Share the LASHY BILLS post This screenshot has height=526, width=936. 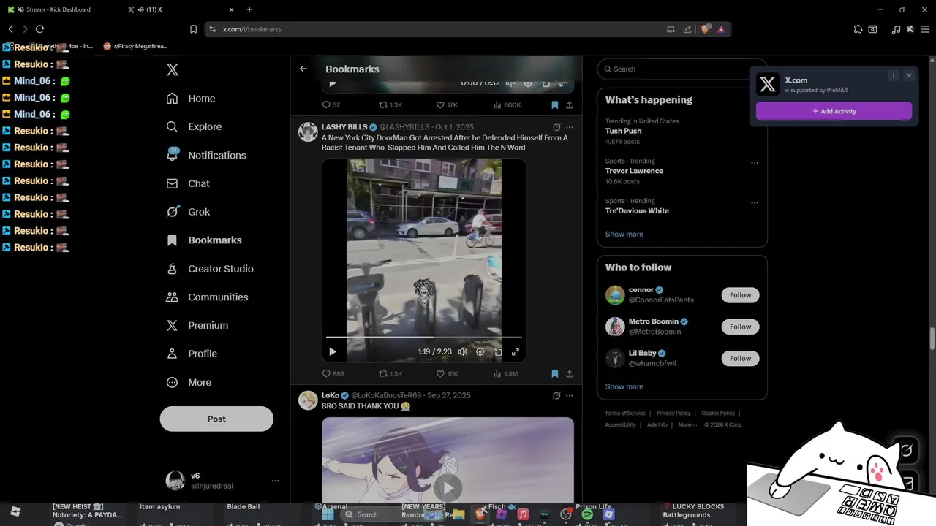pyautogui.click(x=570, y=373)
